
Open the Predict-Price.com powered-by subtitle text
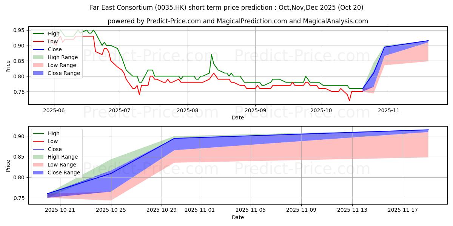[x=237, y=21]
